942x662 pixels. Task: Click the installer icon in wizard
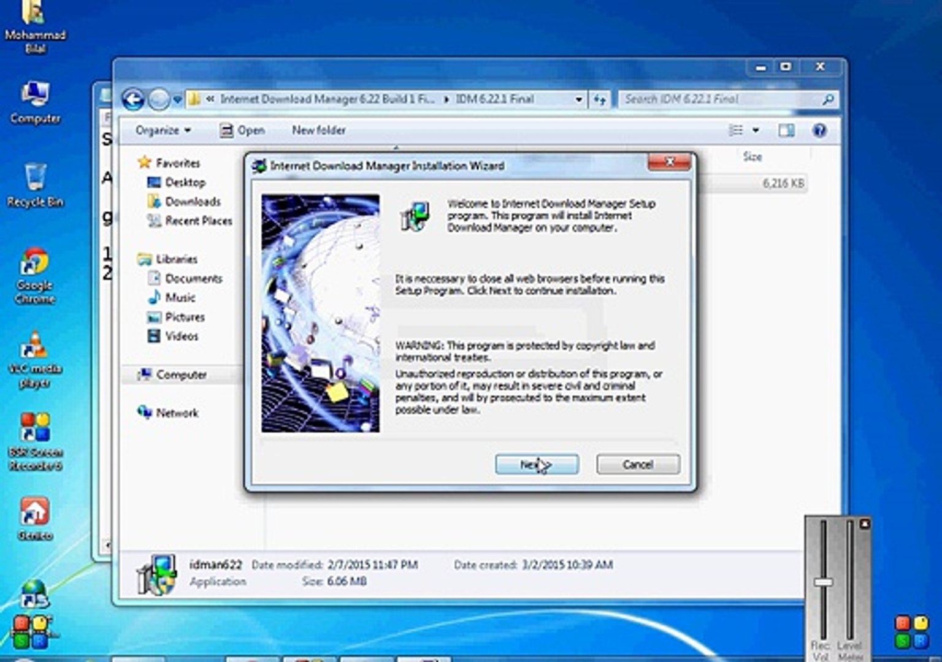pyautogui.click(x=415, y=216)
